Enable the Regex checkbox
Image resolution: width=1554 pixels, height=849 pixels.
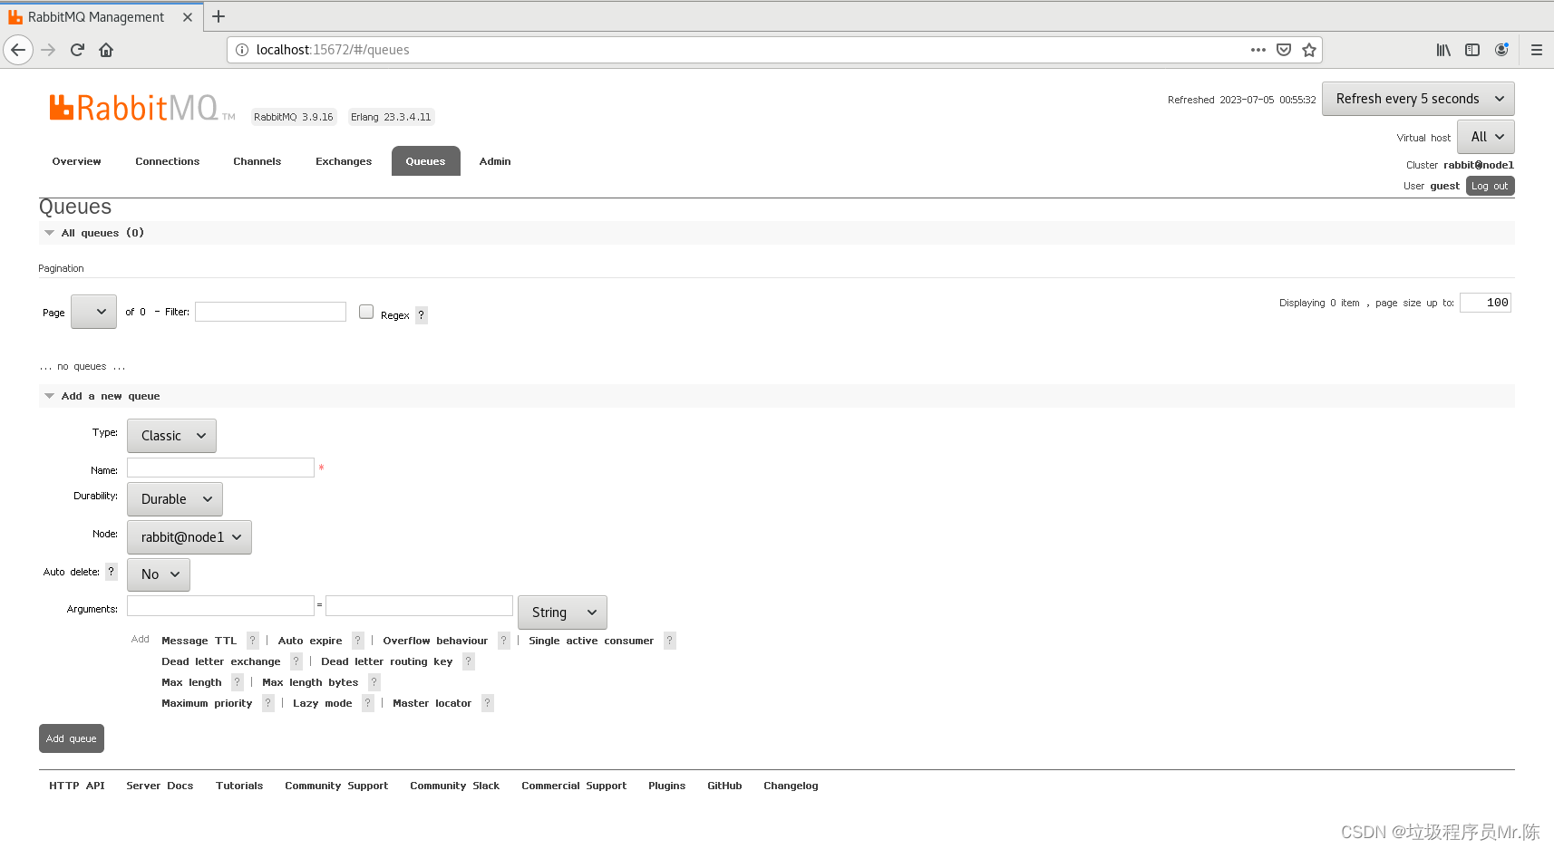tap(365, 311)
